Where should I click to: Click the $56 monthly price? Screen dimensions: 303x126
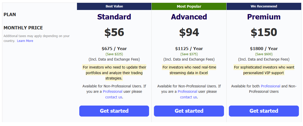tap(114, 32)
